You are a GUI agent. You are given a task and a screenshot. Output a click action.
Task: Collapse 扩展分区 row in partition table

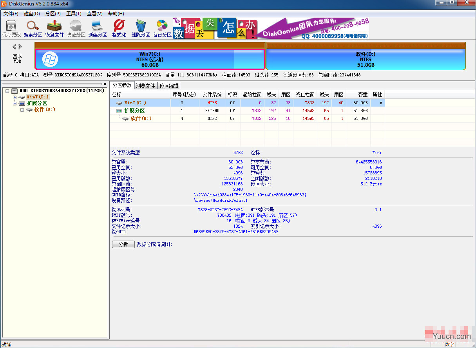point(113,111)
